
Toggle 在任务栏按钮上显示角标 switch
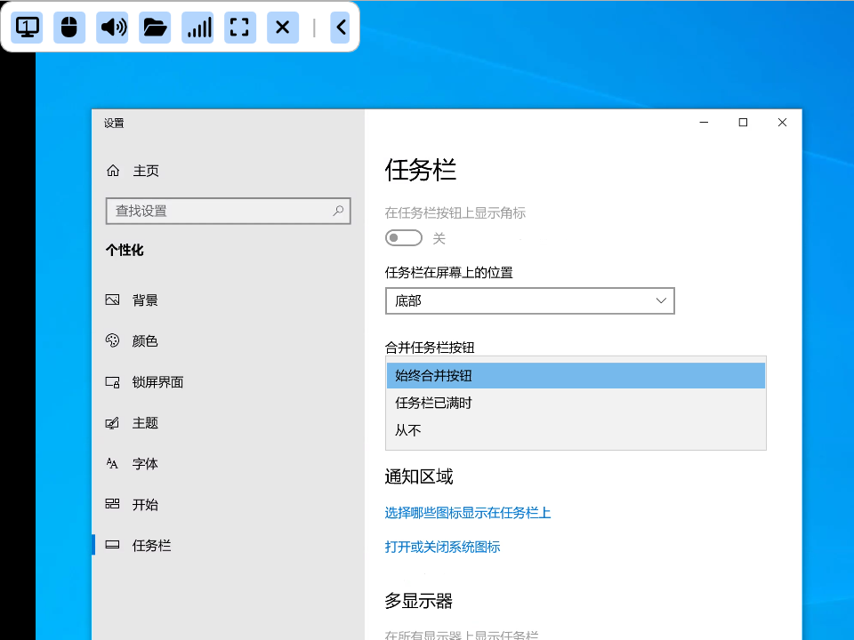pos(404,238)
